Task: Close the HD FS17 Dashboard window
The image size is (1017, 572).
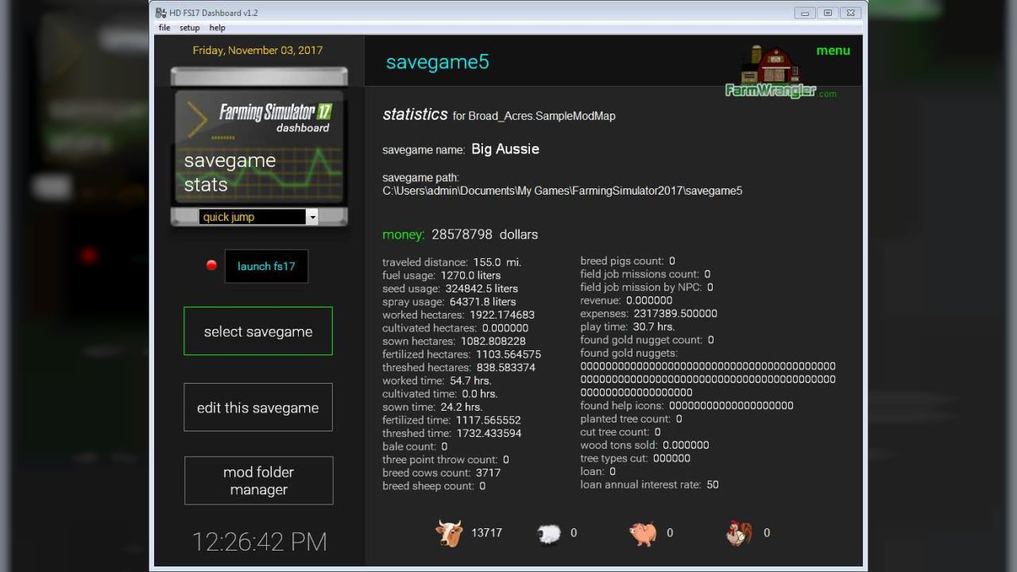Action: [x=849, y=13]
